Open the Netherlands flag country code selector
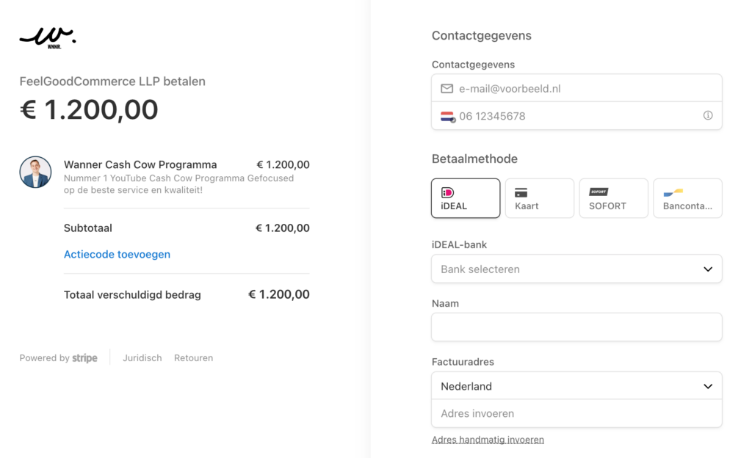The width and height of the screenshot is (752, 458). tap(447, 116)
